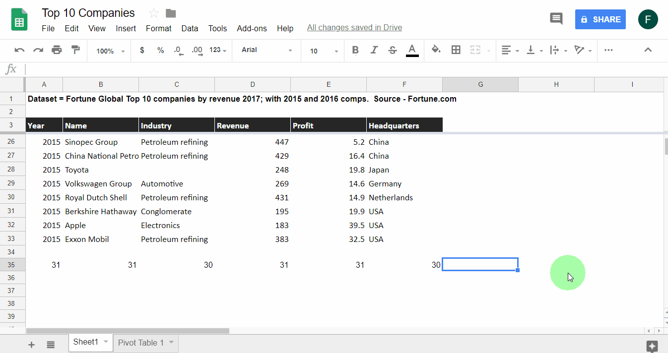
Task: Toggle strikethrough formatting
Action: [x=393, y=50]
